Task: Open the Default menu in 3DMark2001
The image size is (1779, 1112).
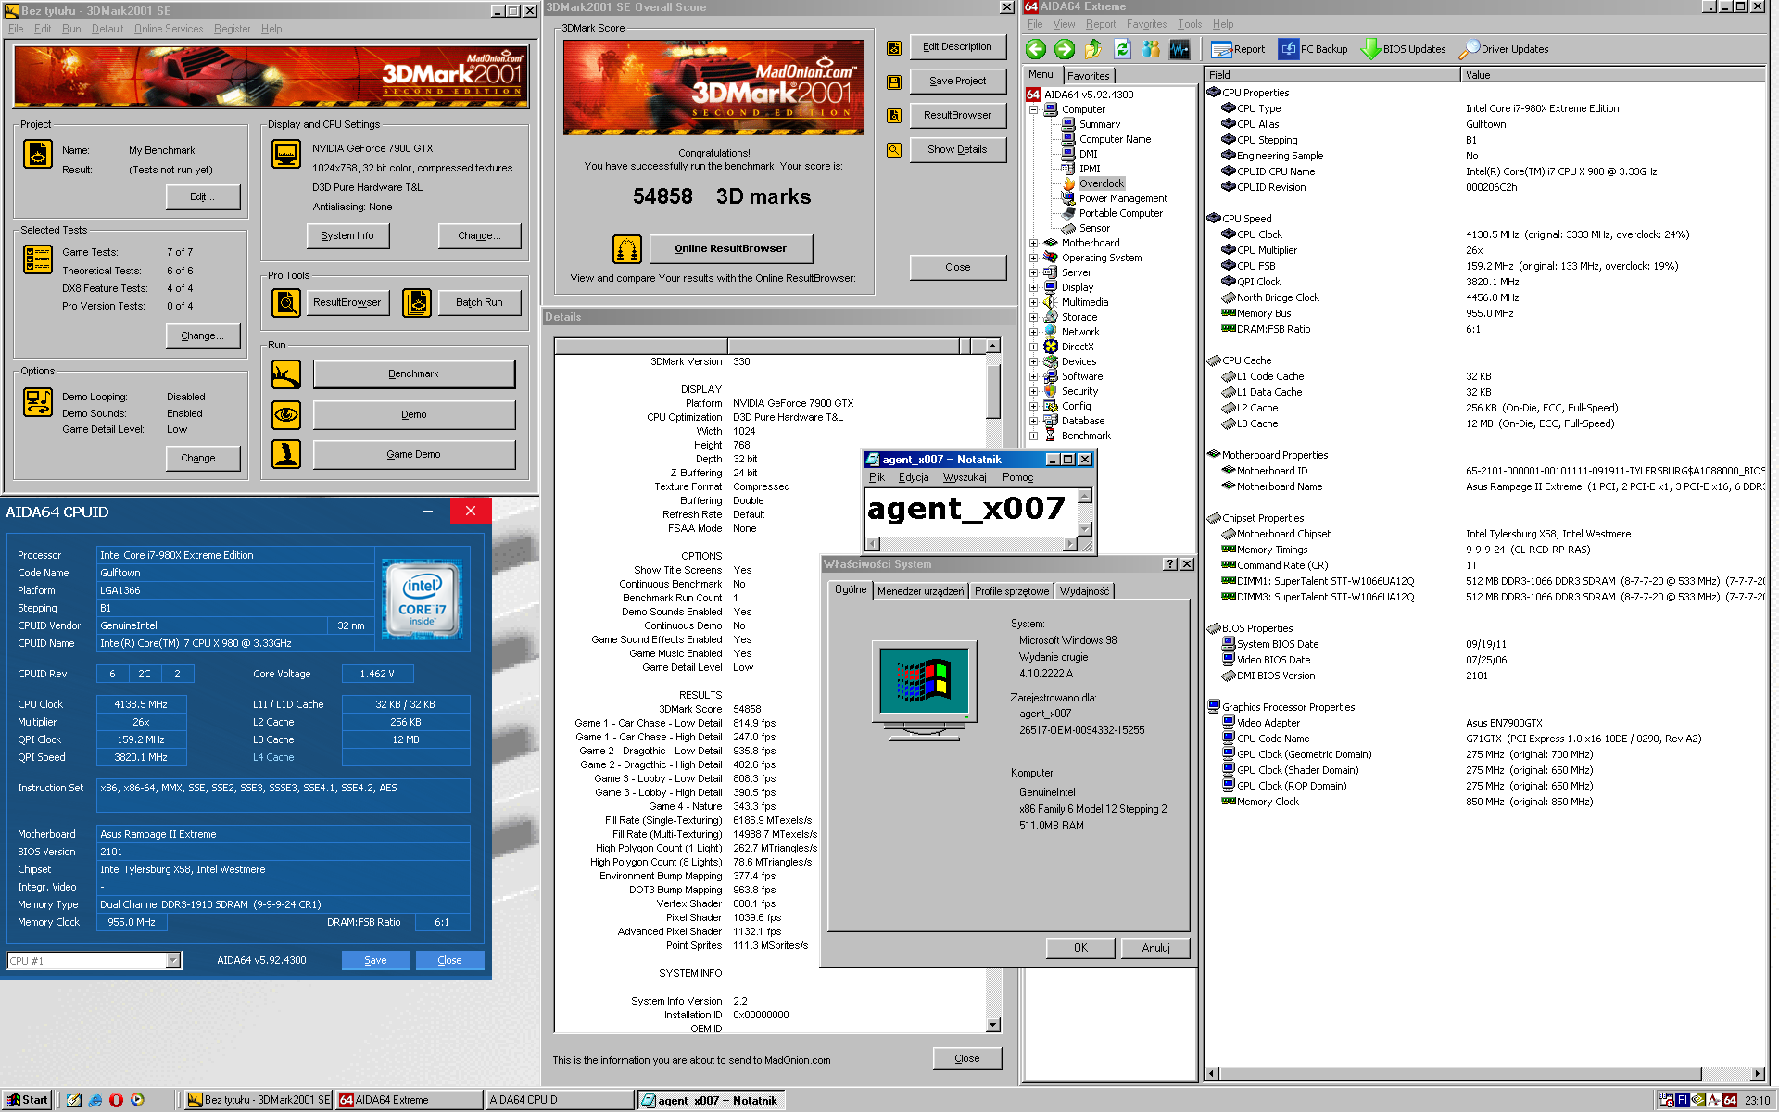Action: 107,29
